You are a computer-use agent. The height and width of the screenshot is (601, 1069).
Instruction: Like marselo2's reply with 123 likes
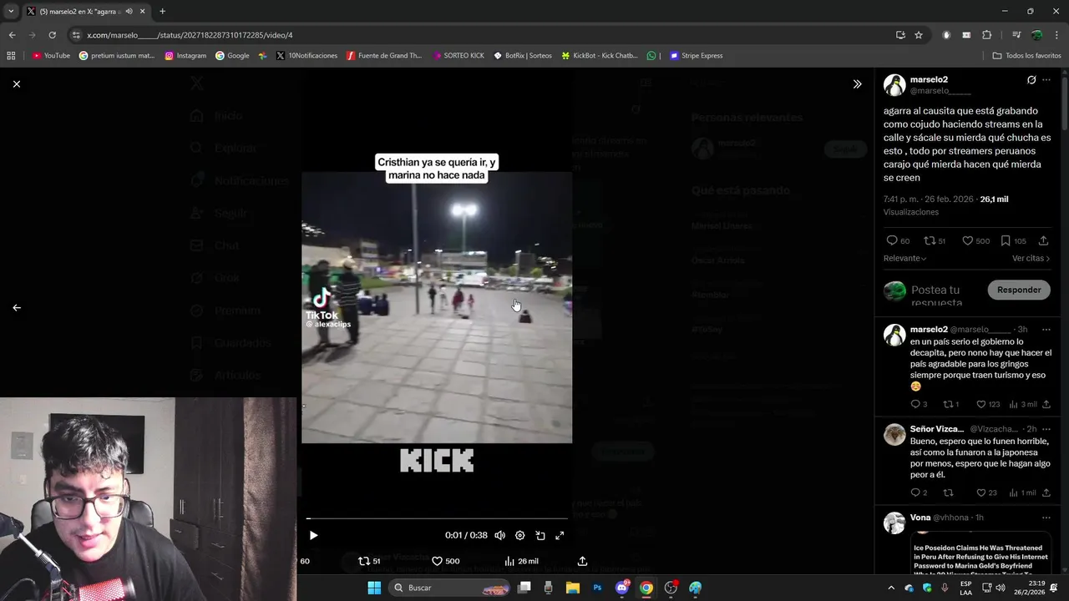click(988, 404)
